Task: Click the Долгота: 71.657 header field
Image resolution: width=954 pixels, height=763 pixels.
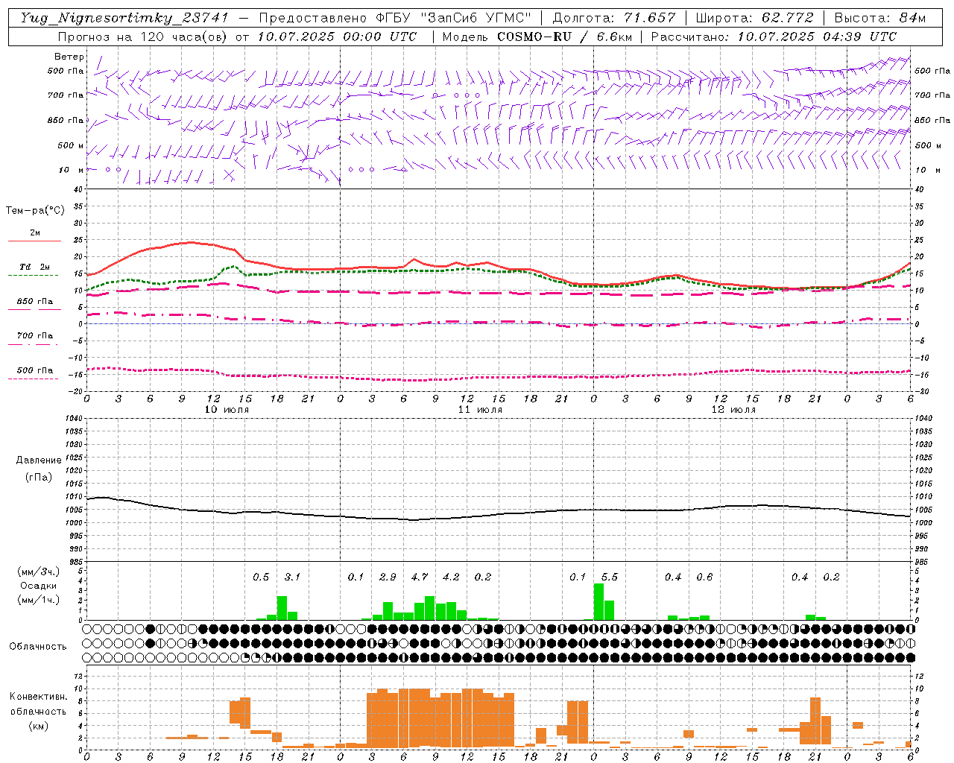Action: pos(614,18)
